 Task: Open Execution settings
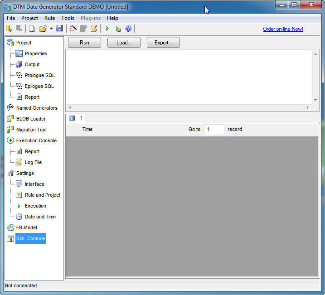[x=35, y=206]
